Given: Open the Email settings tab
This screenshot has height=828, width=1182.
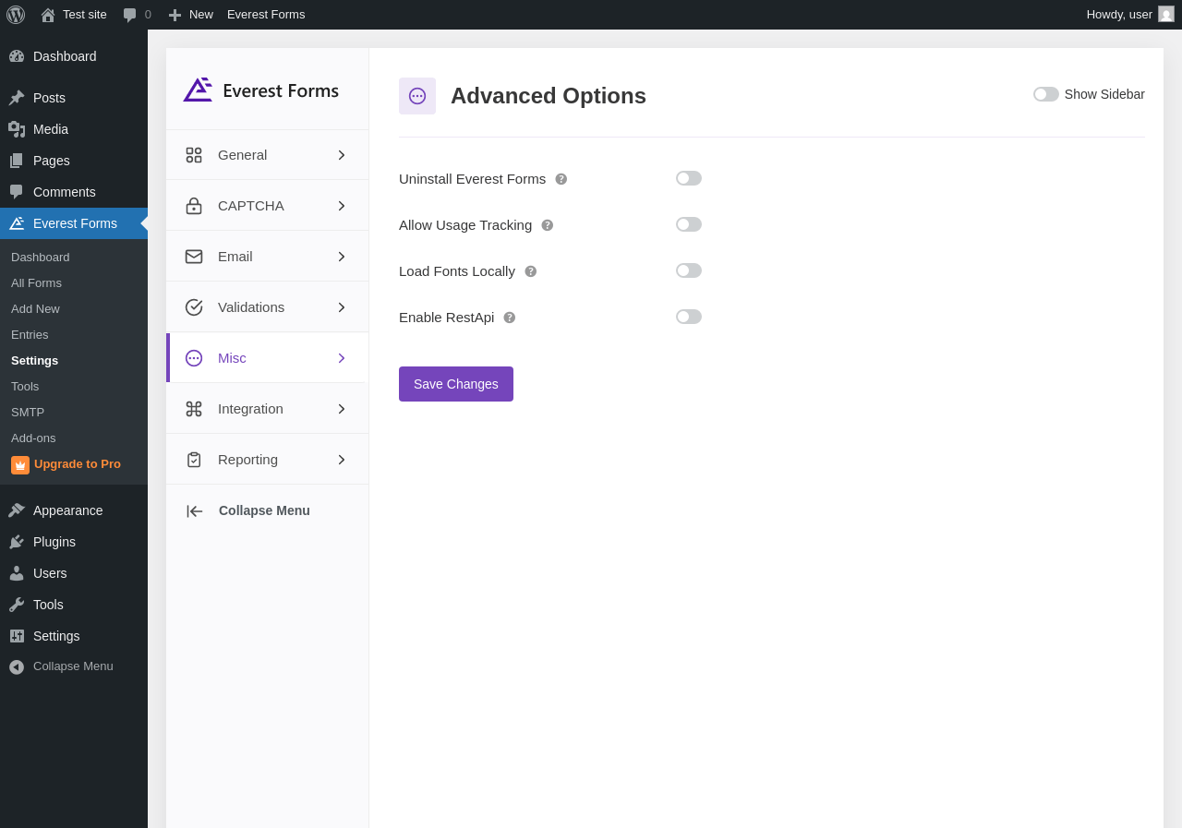Looking at the screenshot, I should click(235, 257).
